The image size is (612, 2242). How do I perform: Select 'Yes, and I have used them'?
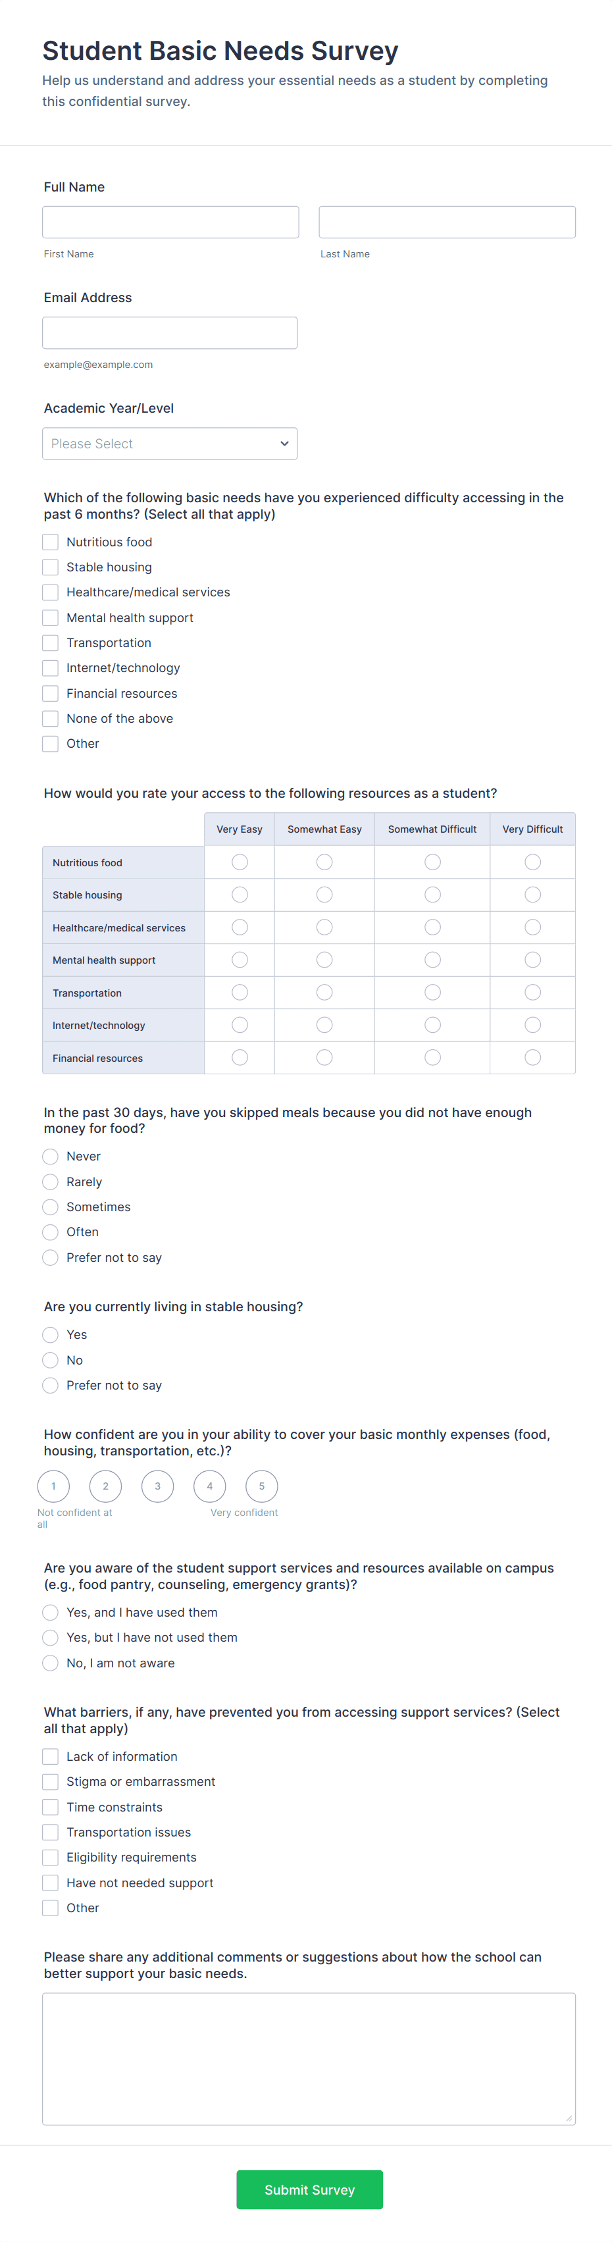tap(51, 1612)
